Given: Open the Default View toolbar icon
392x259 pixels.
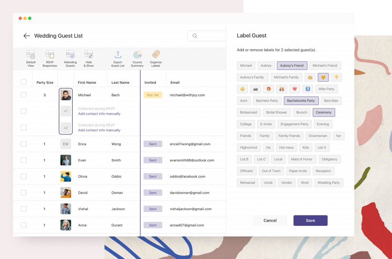Looking at the screenshot, I should tap(31, 55).
